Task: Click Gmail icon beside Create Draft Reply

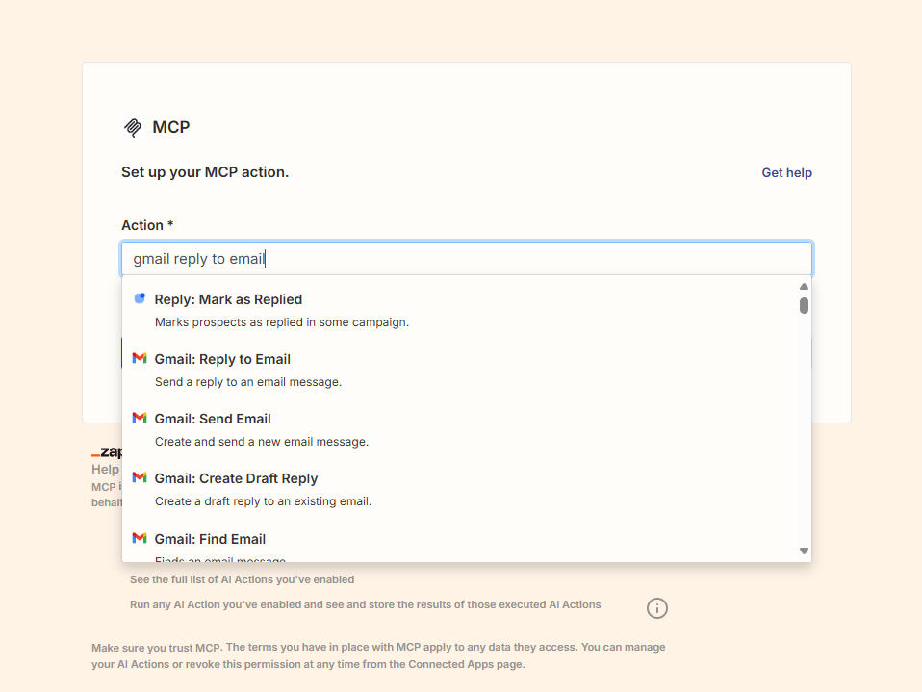Action: pos(140,477)
